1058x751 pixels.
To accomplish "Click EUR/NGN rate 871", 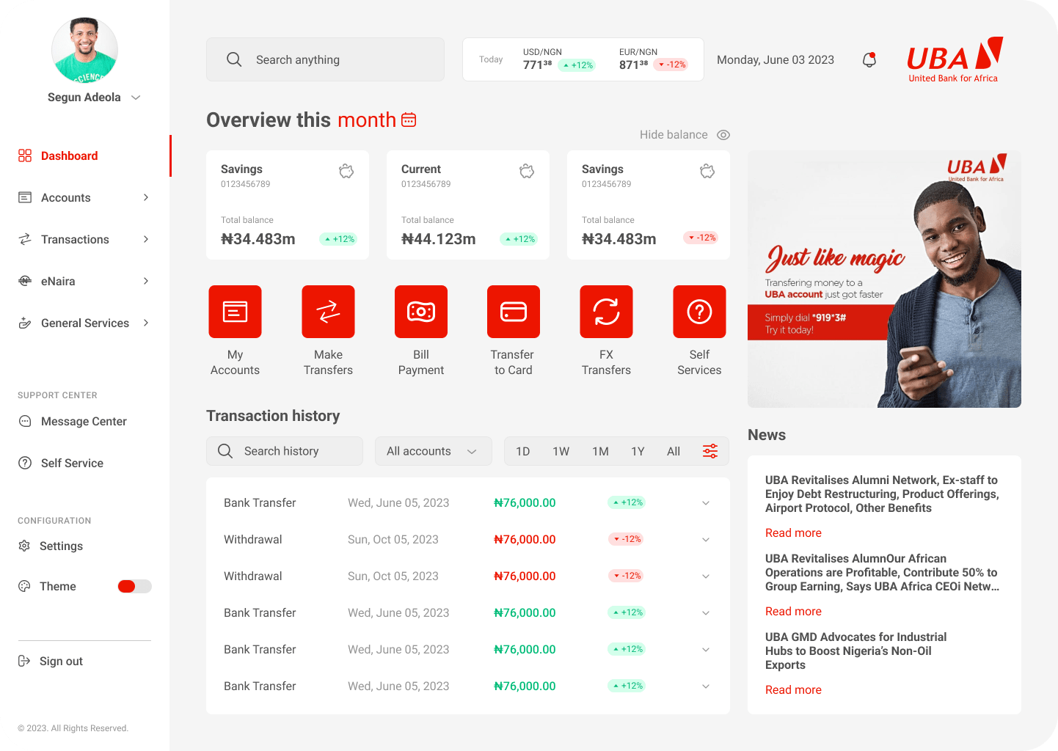I will pyautogui.click(x=633, y=65).
